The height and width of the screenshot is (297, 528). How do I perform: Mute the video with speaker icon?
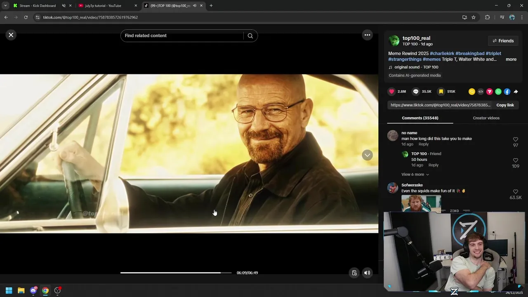point(367,273)
